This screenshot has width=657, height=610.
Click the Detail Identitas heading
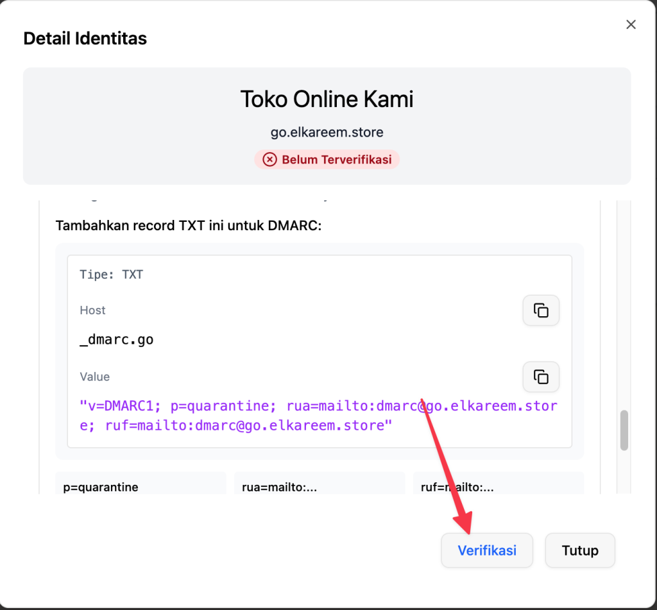pyautogui.click(x=85, y=38)
